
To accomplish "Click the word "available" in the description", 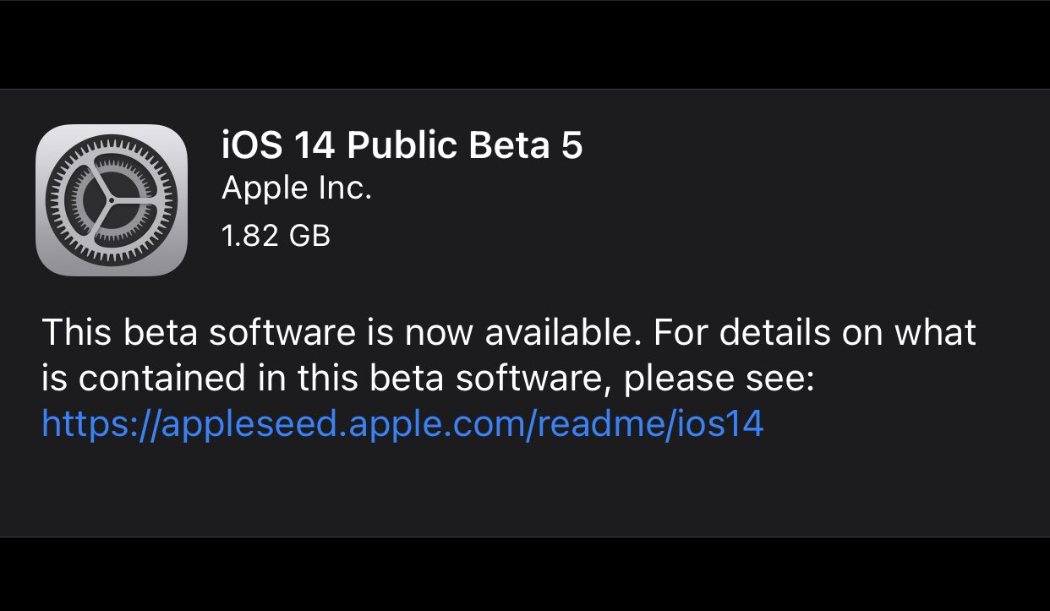I will [x=557, y=332].
